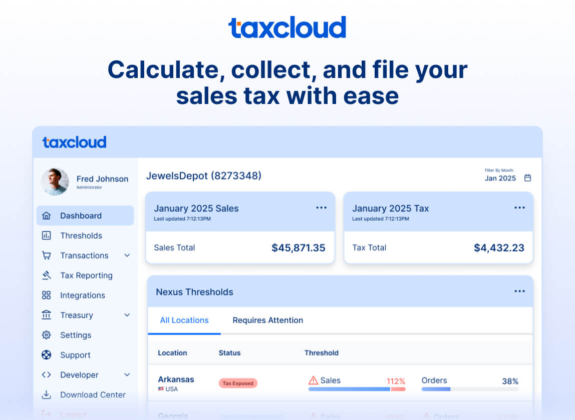The width and height of the screenshot is (575, 420).
Task: Select the Tax Reporting pen icon
Action: coord(48,275)
